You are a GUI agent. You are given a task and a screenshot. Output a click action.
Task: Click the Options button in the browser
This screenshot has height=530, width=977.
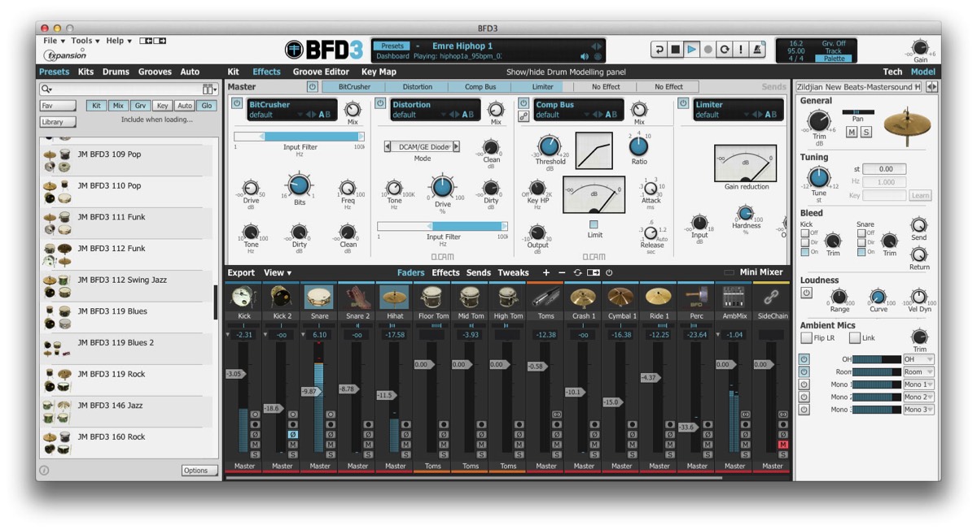tap(199, 471)
